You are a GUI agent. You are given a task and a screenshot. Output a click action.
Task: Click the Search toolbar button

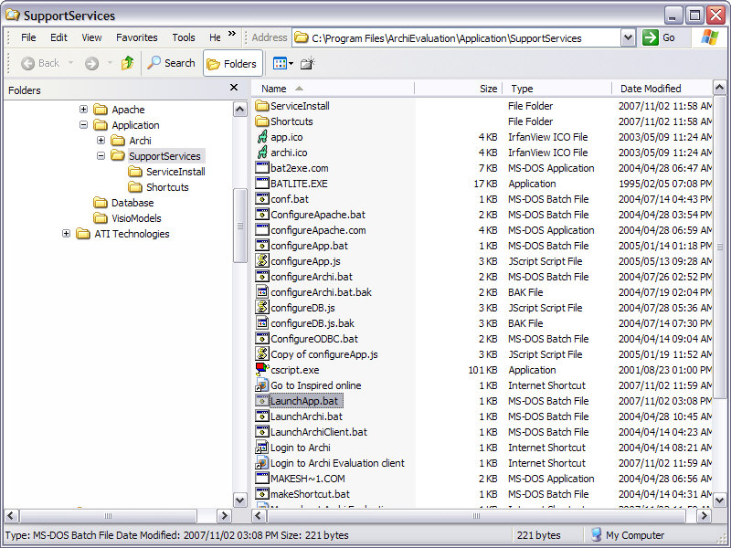point(171,63)
